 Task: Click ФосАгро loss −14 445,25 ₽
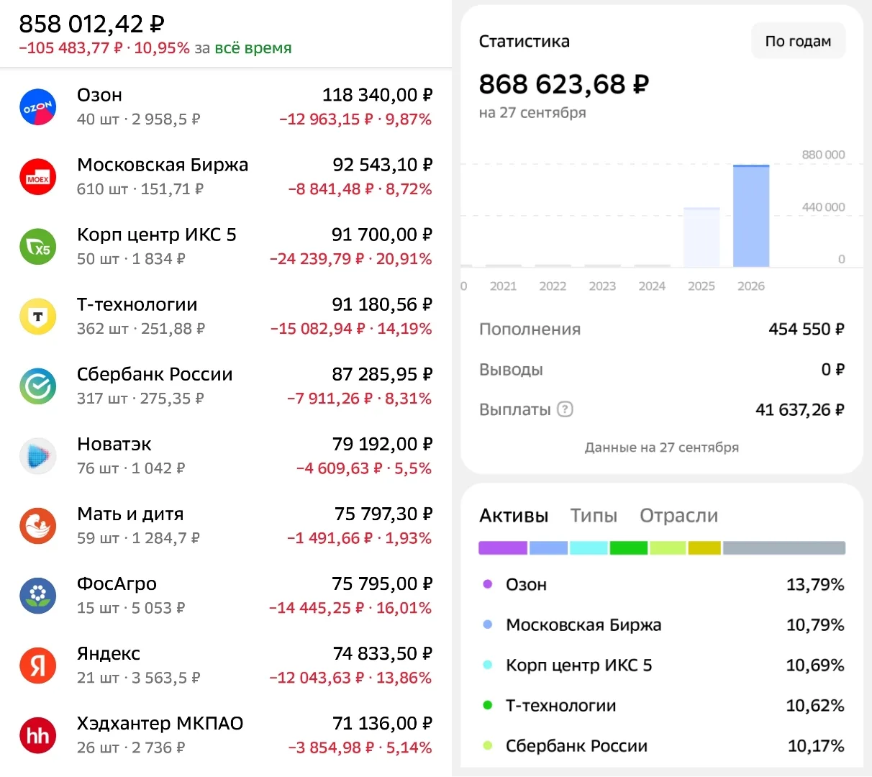point(317,608)
